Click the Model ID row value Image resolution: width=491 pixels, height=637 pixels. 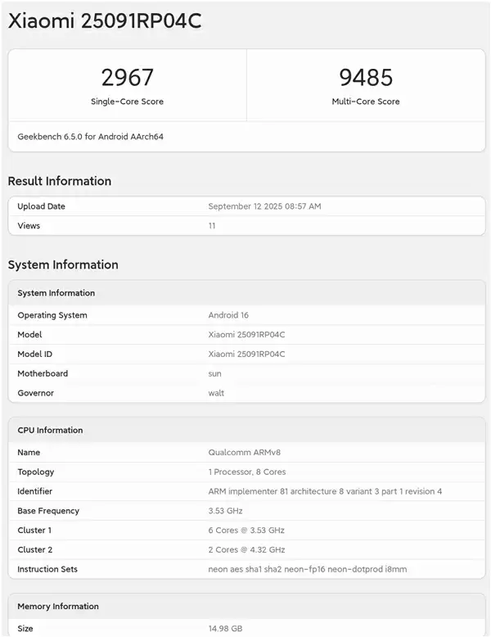[x=246, y=354]
